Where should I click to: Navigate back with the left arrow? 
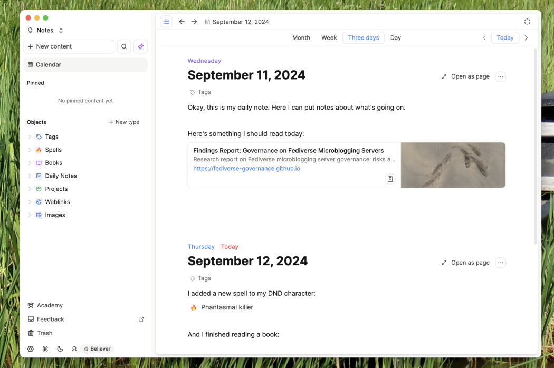(182, 22)
